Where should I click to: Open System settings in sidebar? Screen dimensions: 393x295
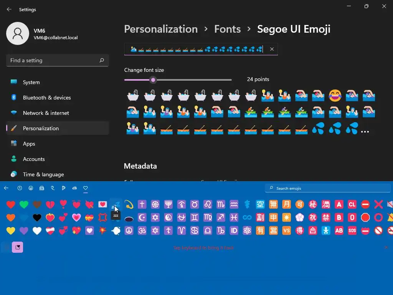pyautogui.click(x=58, y=82)
